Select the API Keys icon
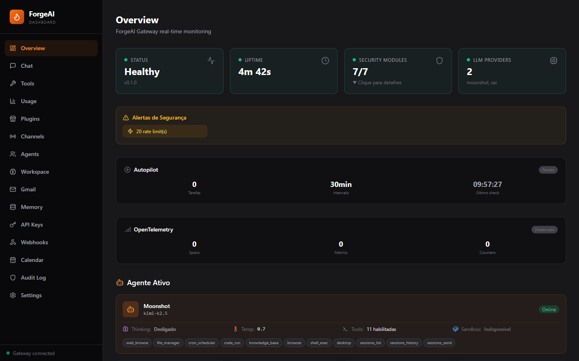579x361 pixels. 12,224
